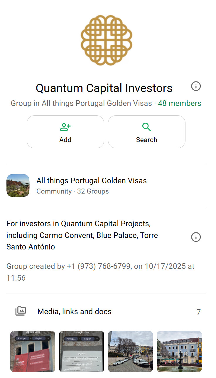Viewport: 216px width, 378px height.
Task: Open the Notice document photo thumbnail
Action: pyautogui.click(x=82, y=352)
